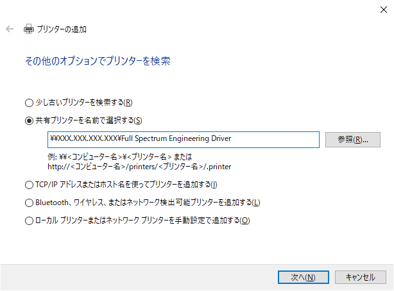The width and height of the screenshot is (394, 291).
Task: Click the Bluetooth、ワイヤレス label text
Action: point(148,203)
